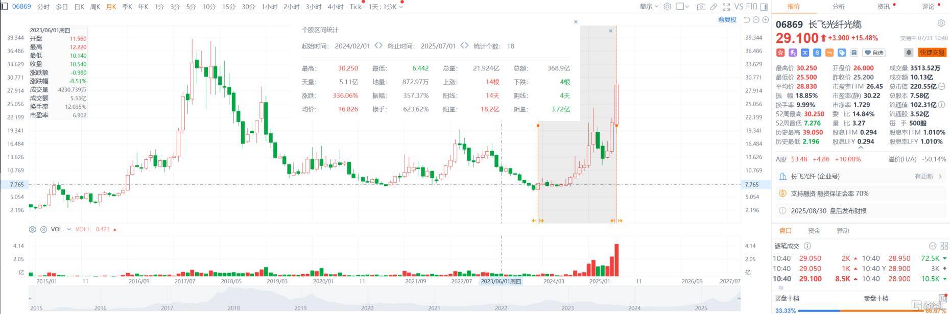
Task: Click the orange trend line tag icon
Action: coord(829,53)
